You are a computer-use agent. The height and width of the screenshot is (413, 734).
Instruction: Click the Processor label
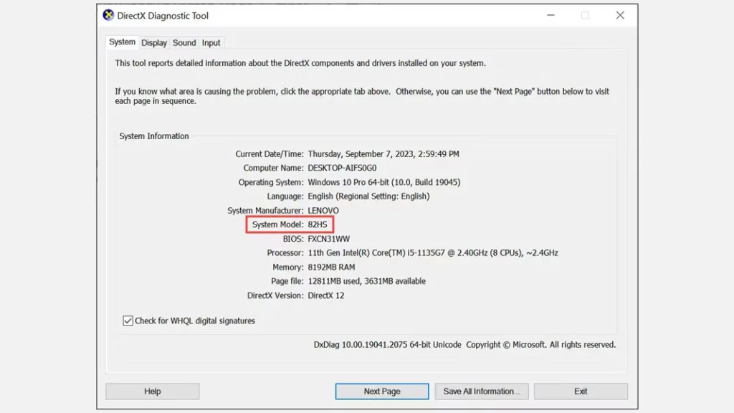(x=285, y=253)
